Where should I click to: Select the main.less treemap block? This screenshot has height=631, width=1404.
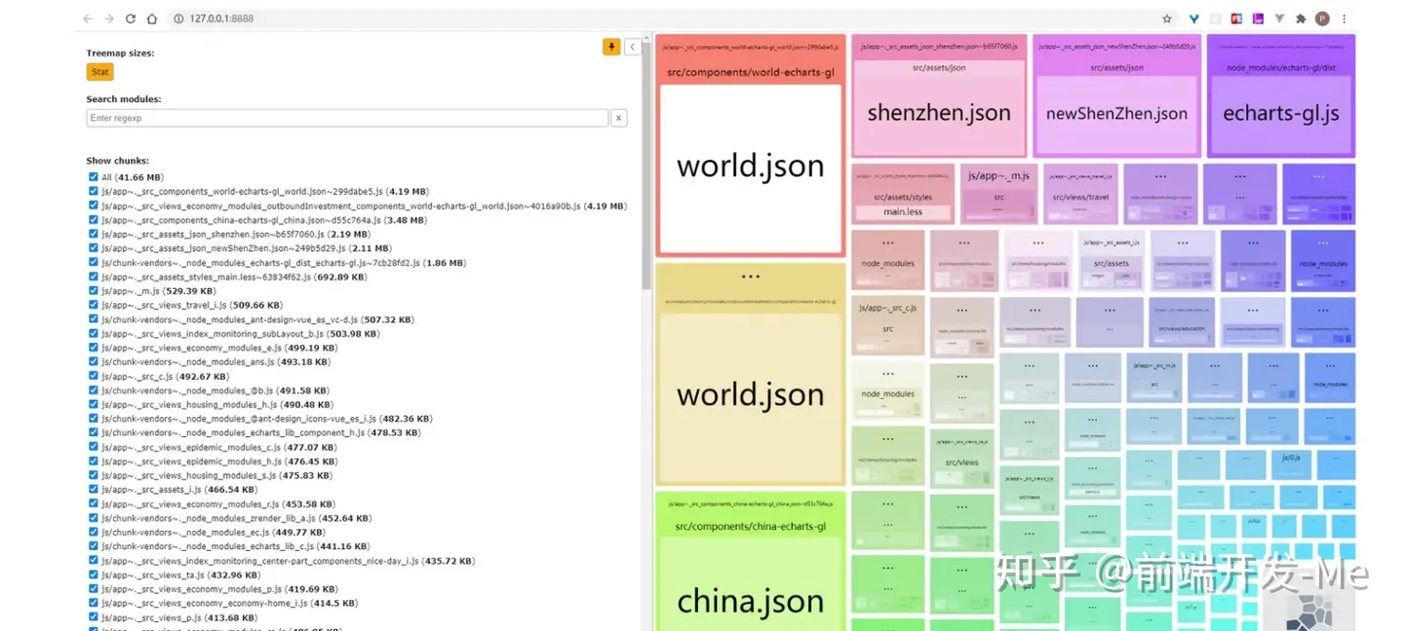[902, 211]
